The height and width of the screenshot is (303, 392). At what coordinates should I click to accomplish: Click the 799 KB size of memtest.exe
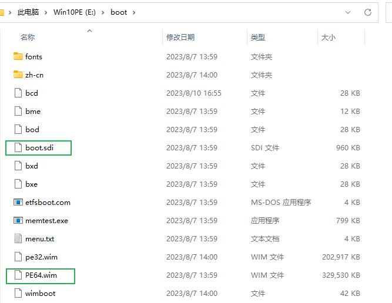point(348,221)
